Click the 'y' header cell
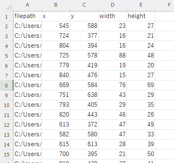 pyautogui.click(x=84, y=16)
